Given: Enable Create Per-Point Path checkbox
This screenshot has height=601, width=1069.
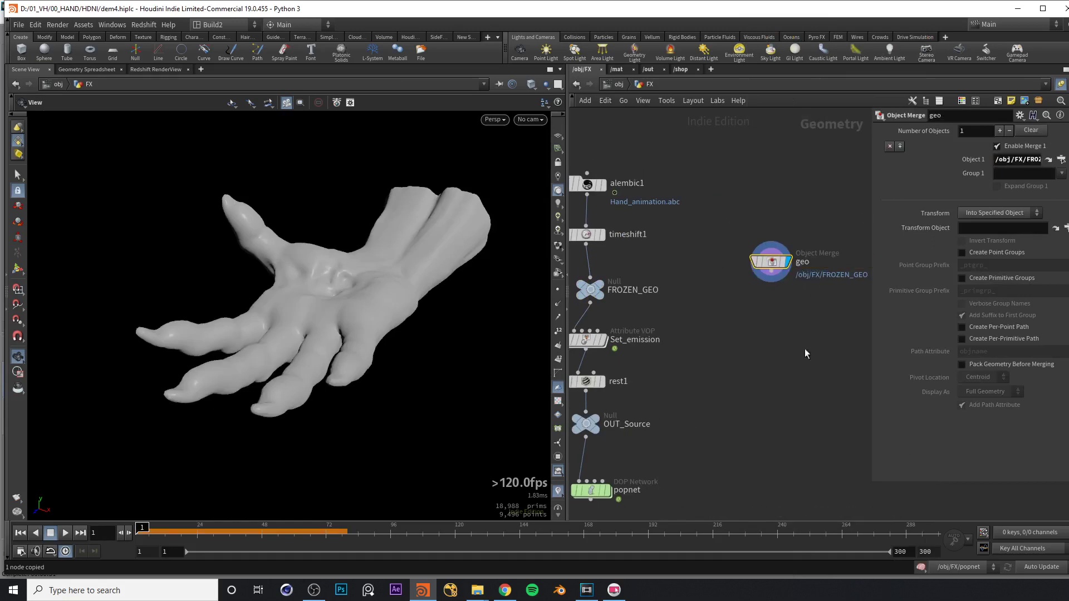Looking at the screenshot, I should [962, 327].
